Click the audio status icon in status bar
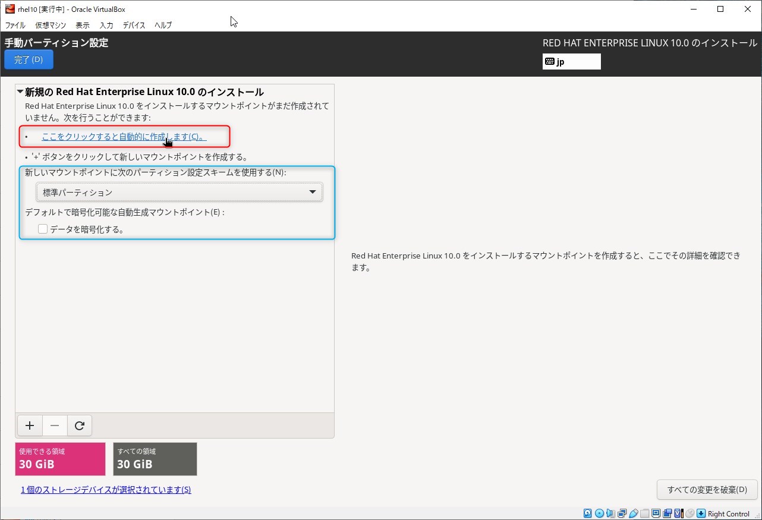 (610, 513)
